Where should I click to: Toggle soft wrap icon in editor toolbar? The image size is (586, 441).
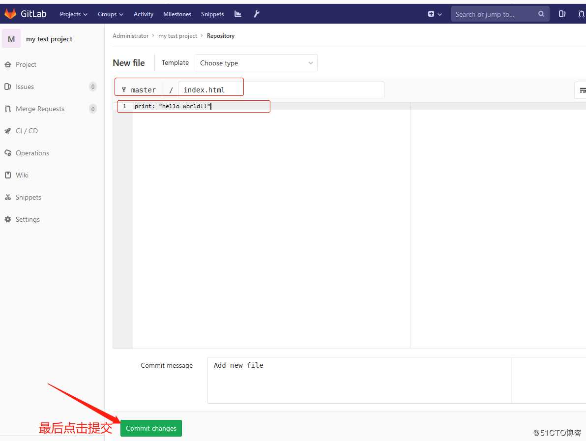(x=582, y=90)
